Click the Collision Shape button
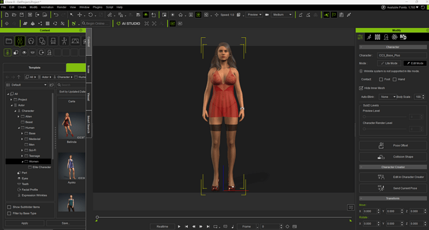Viewport: 429px width, 230px height. click(392, 157)
